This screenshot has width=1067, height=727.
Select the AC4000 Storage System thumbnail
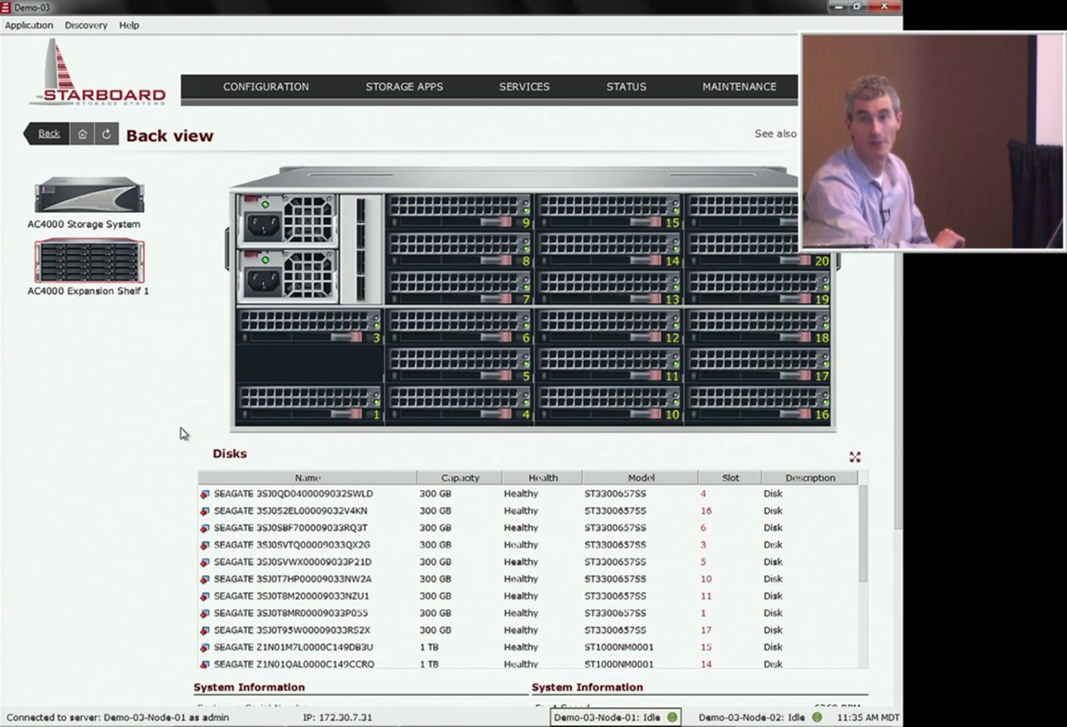point(89,195)
